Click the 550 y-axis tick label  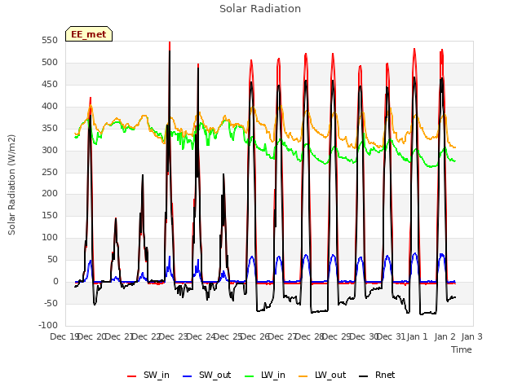[x=50, y=41]
